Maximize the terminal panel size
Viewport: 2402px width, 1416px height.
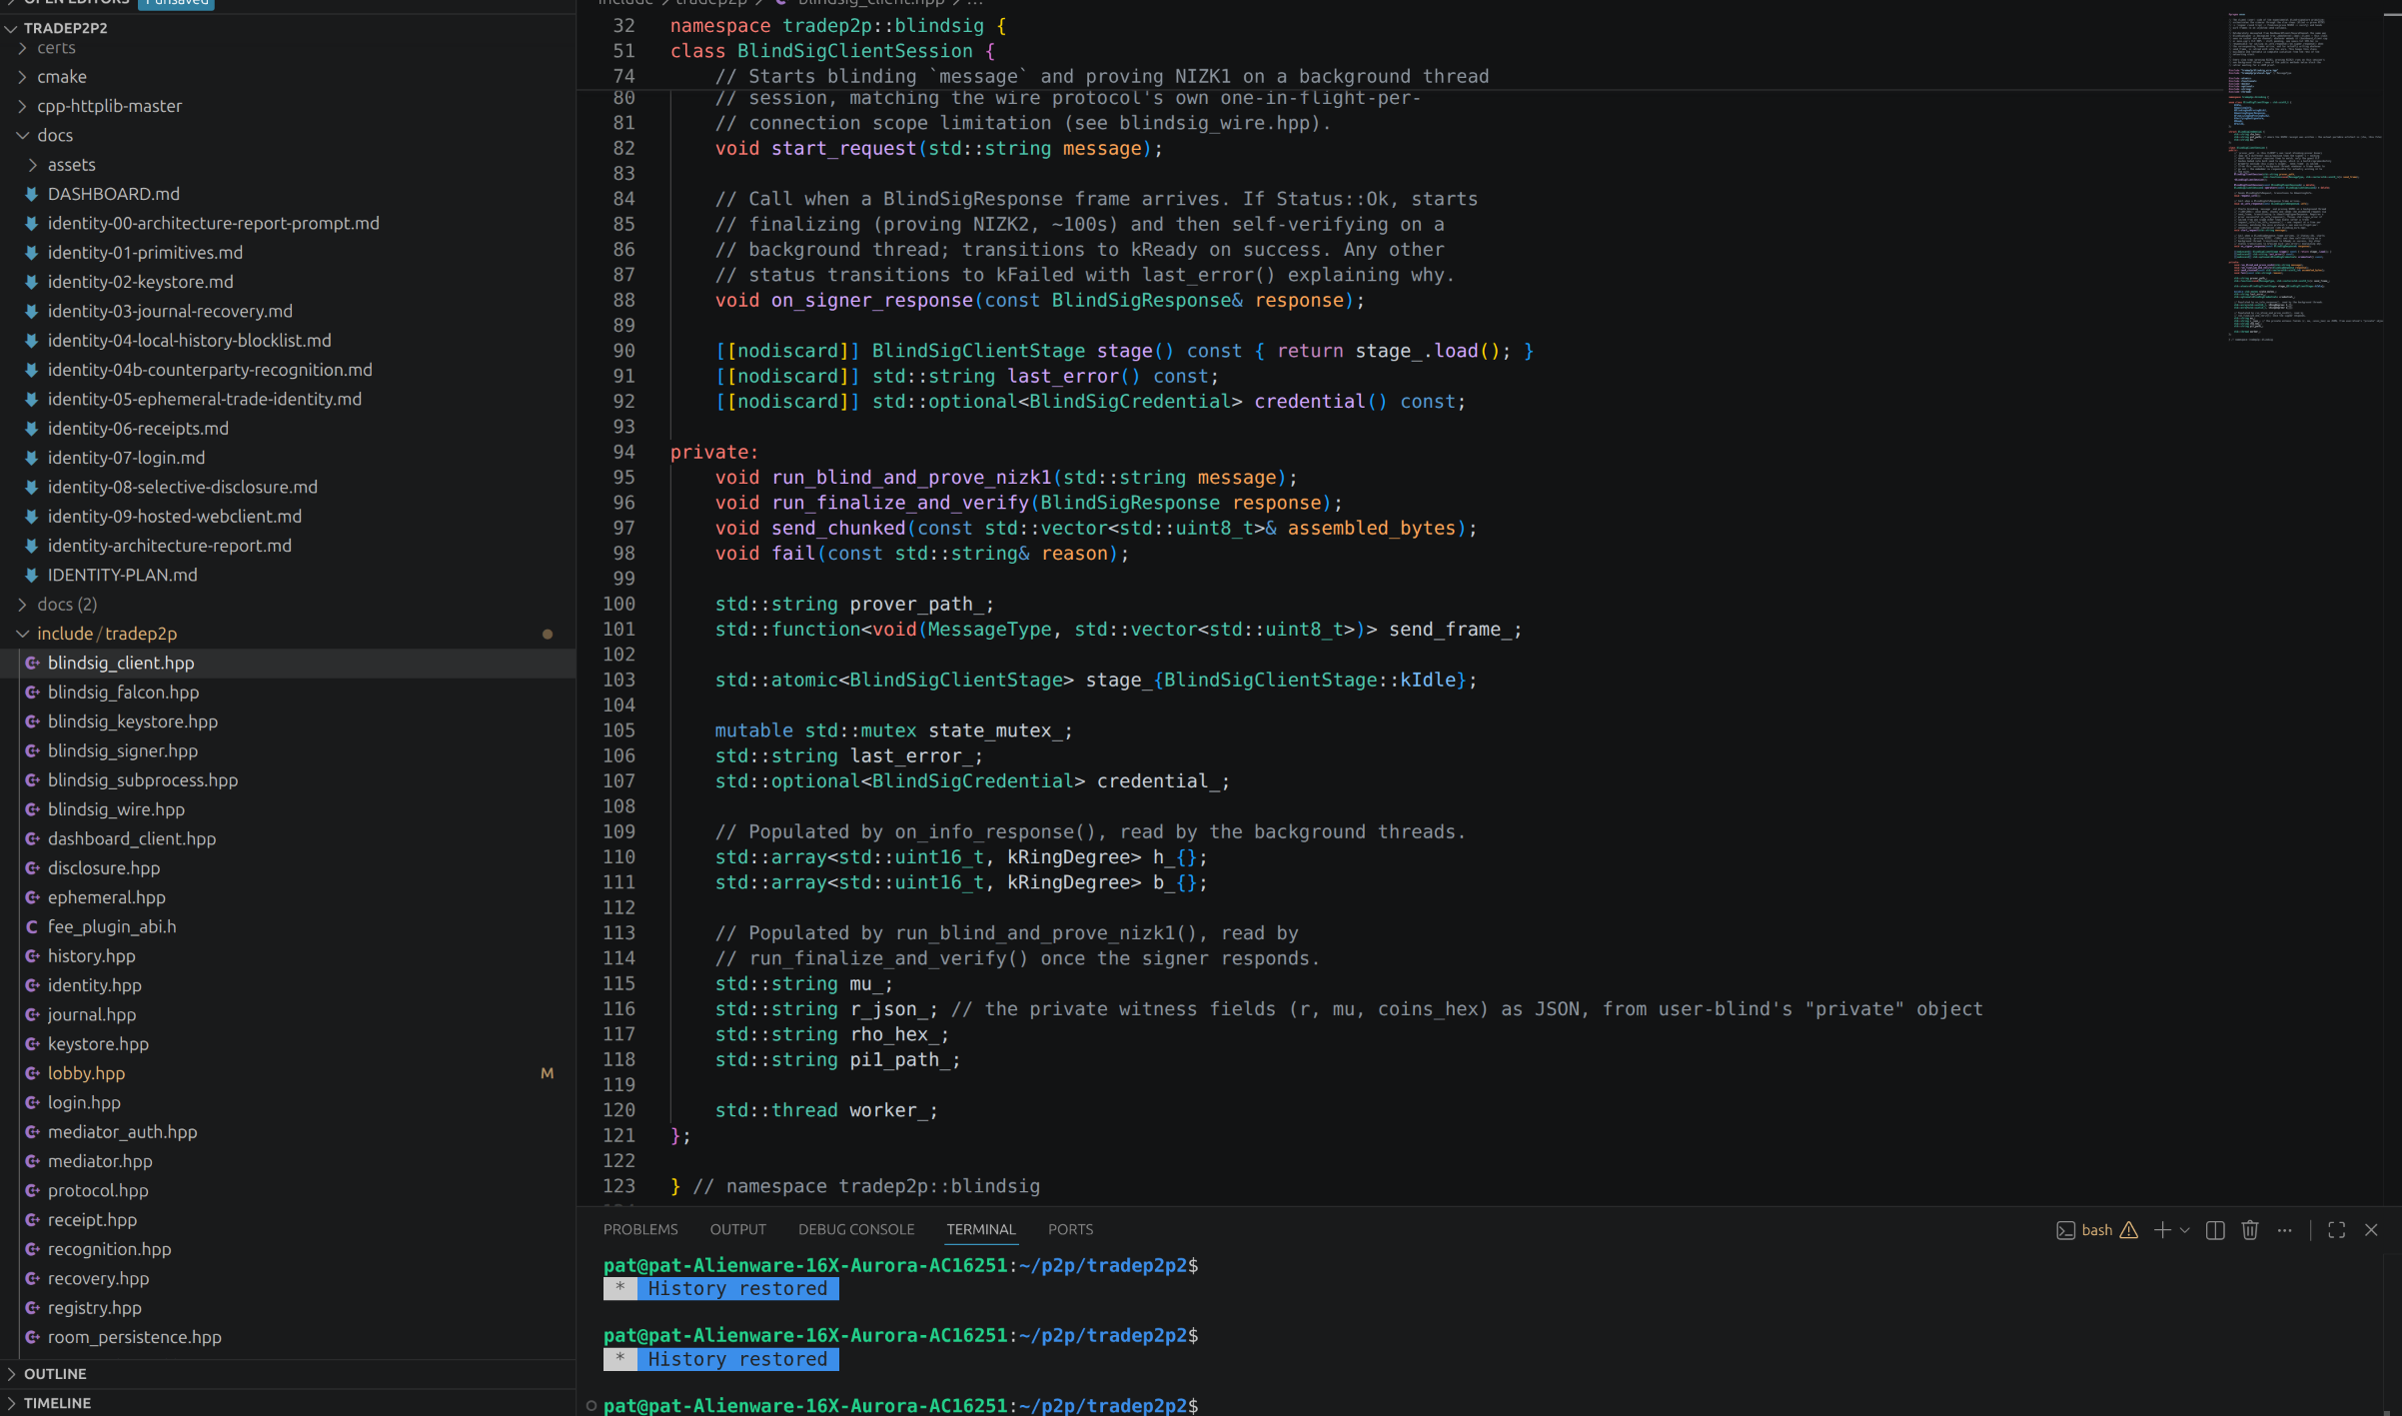(2337, 1230)
